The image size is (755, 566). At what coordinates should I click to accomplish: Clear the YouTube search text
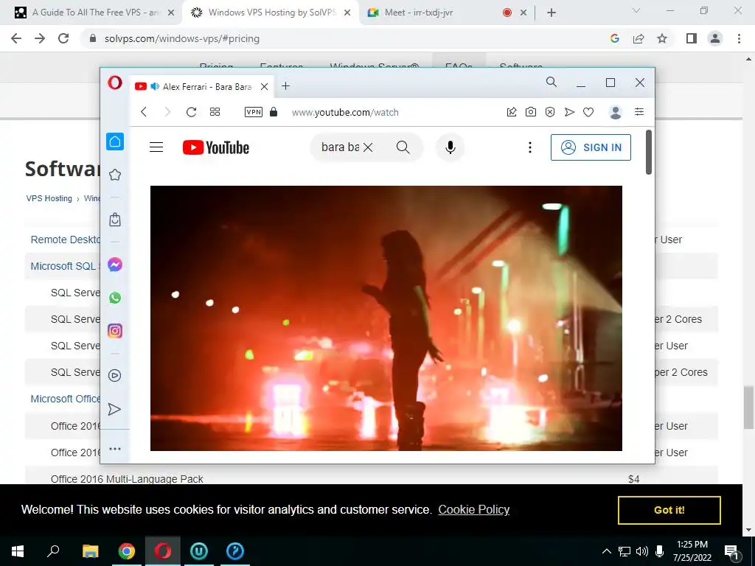pyautogui.click(x=368, y=147)
